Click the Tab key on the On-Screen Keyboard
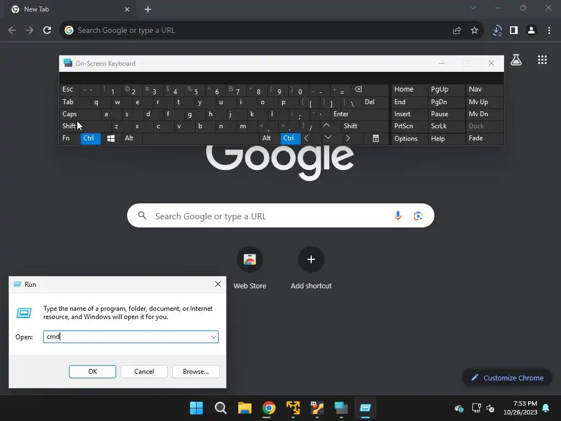 coord(75,103)
